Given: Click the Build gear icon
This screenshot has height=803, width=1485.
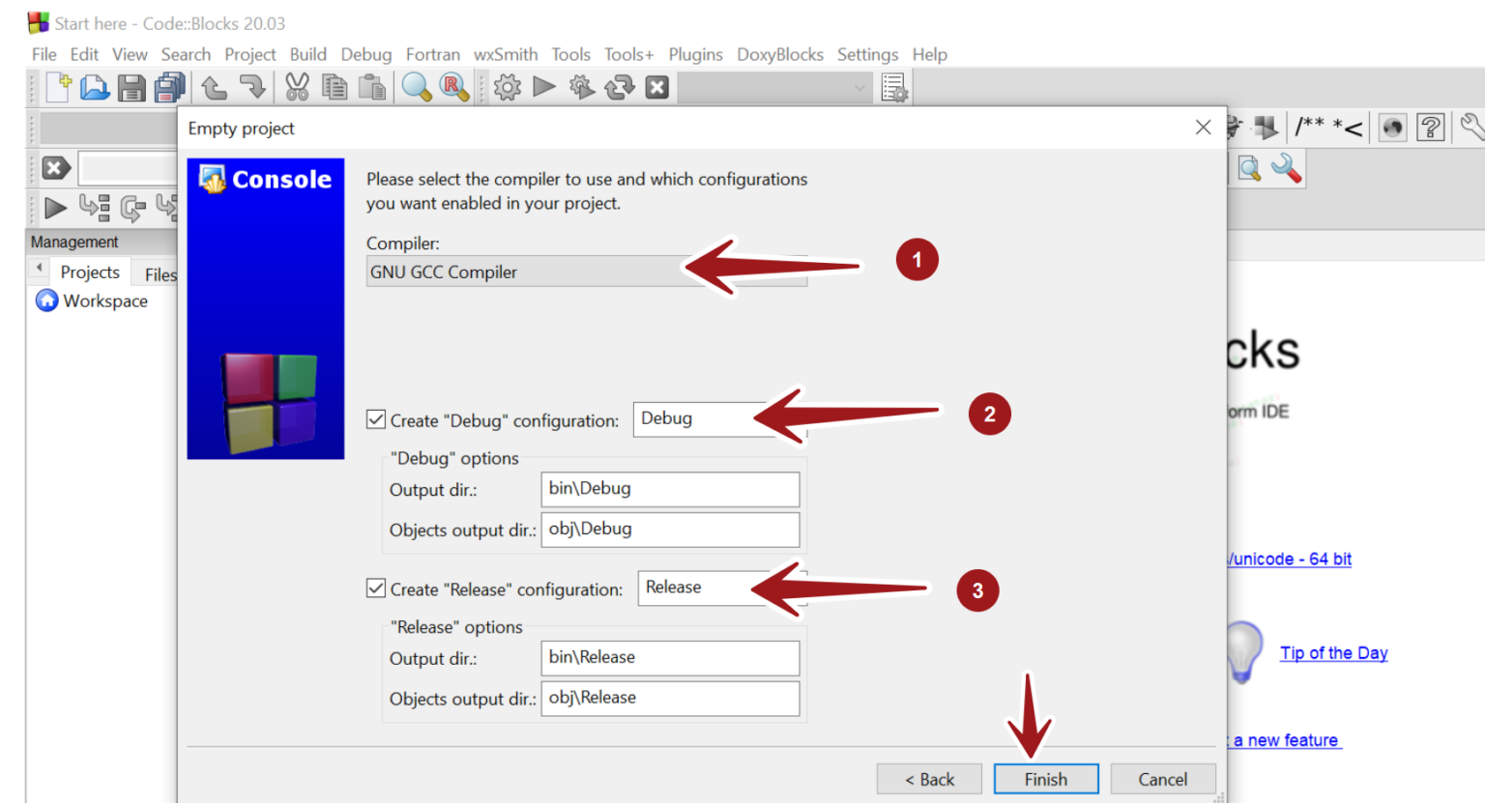Looking at the screenshot, I should 507,88.
